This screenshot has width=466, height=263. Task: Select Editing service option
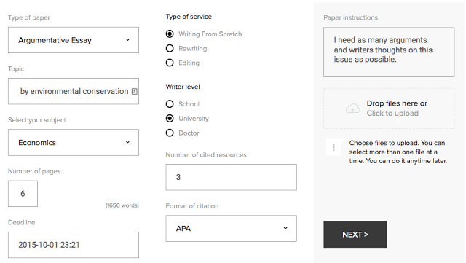170,63
